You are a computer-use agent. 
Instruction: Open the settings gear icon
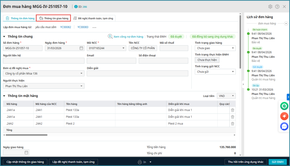[270, 6]
